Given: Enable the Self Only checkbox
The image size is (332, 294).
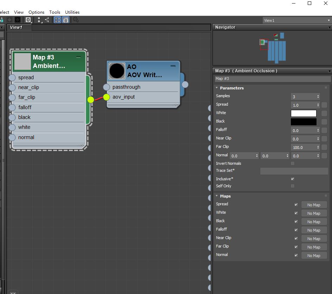Looking at the screenshot, I should [x=293, y=186].
